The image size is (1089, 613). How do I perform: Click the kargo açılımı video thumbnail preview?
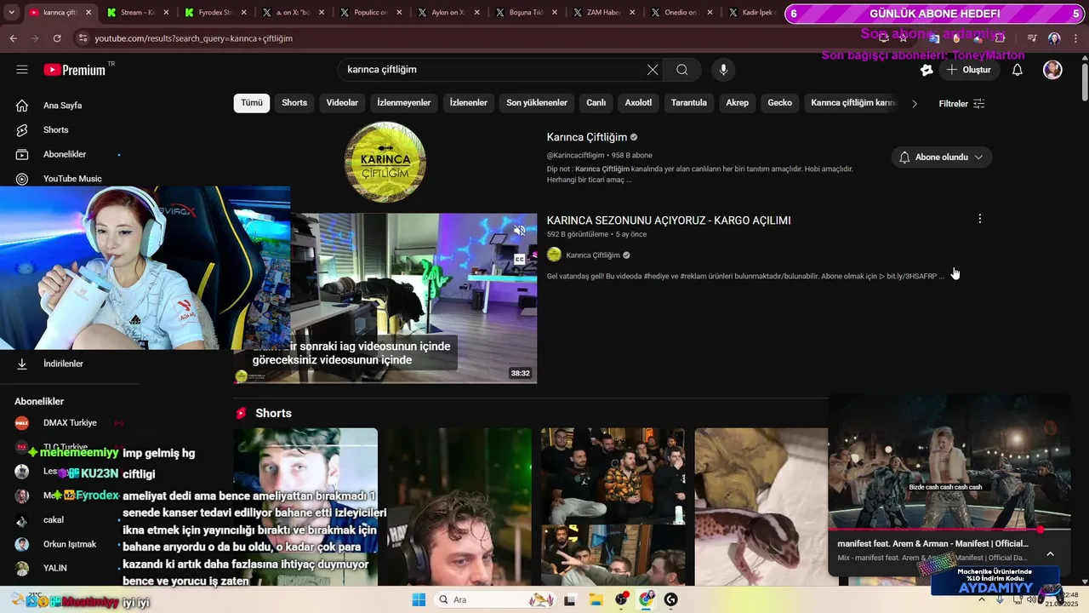pos(413,298)
